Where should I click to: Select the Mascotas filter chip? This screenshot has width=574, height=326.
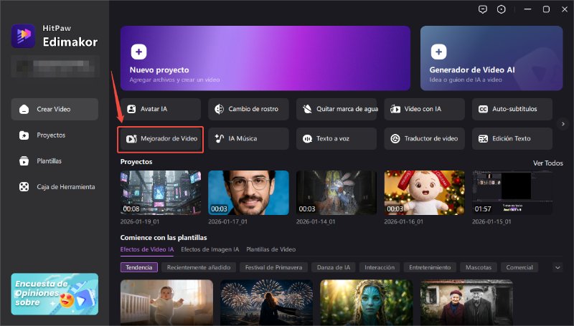tap(479, 267)
